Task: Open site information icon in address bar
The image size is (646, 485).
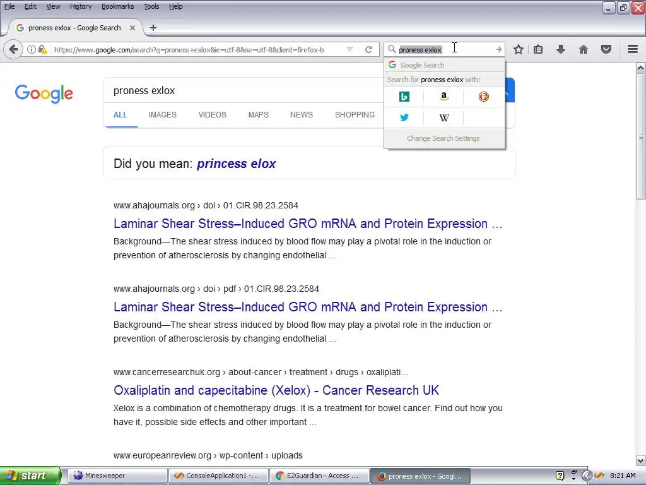Action: (32, 49)
